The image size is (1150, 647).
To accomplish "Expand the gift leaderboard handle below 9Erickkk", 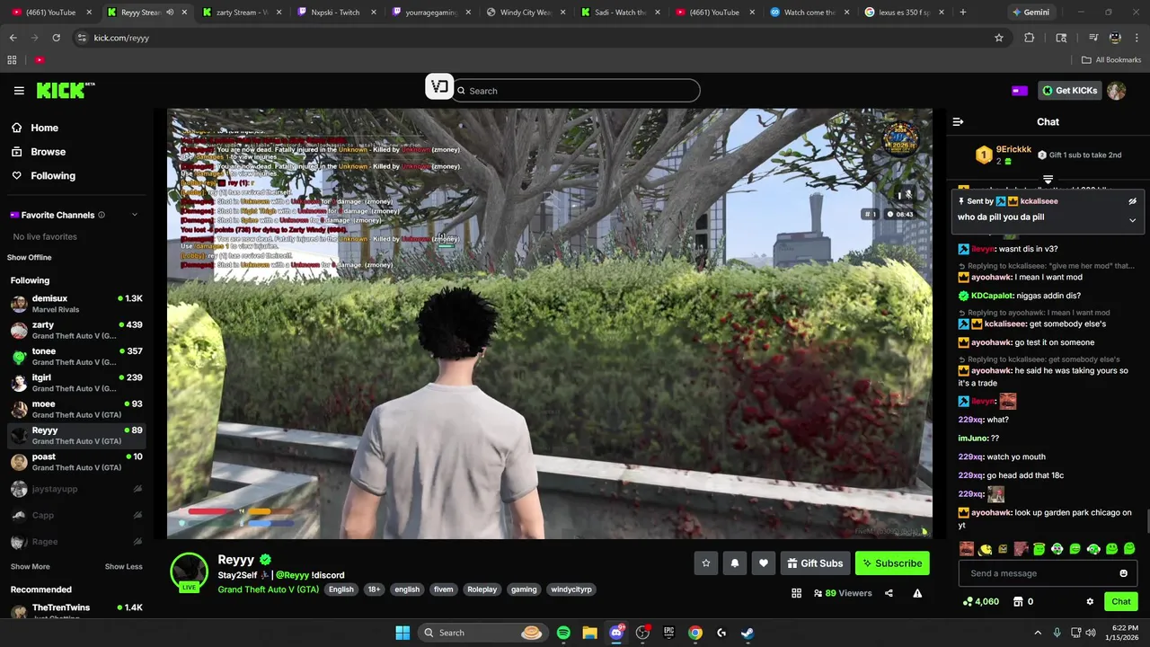I will (x=1048, y=180).
